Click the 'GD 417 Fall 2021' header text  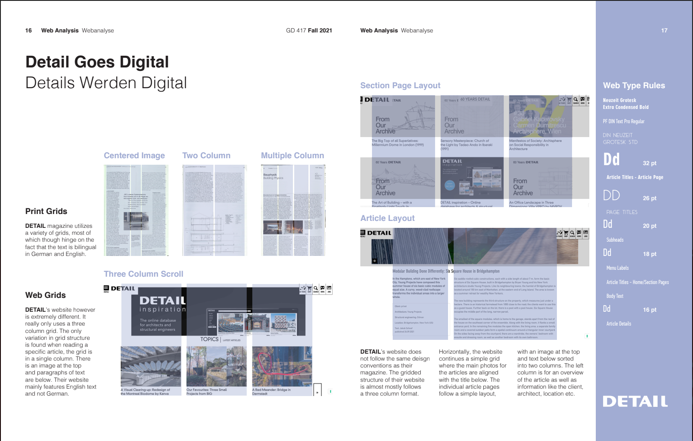pyautogui.click(x=309, y=31)
